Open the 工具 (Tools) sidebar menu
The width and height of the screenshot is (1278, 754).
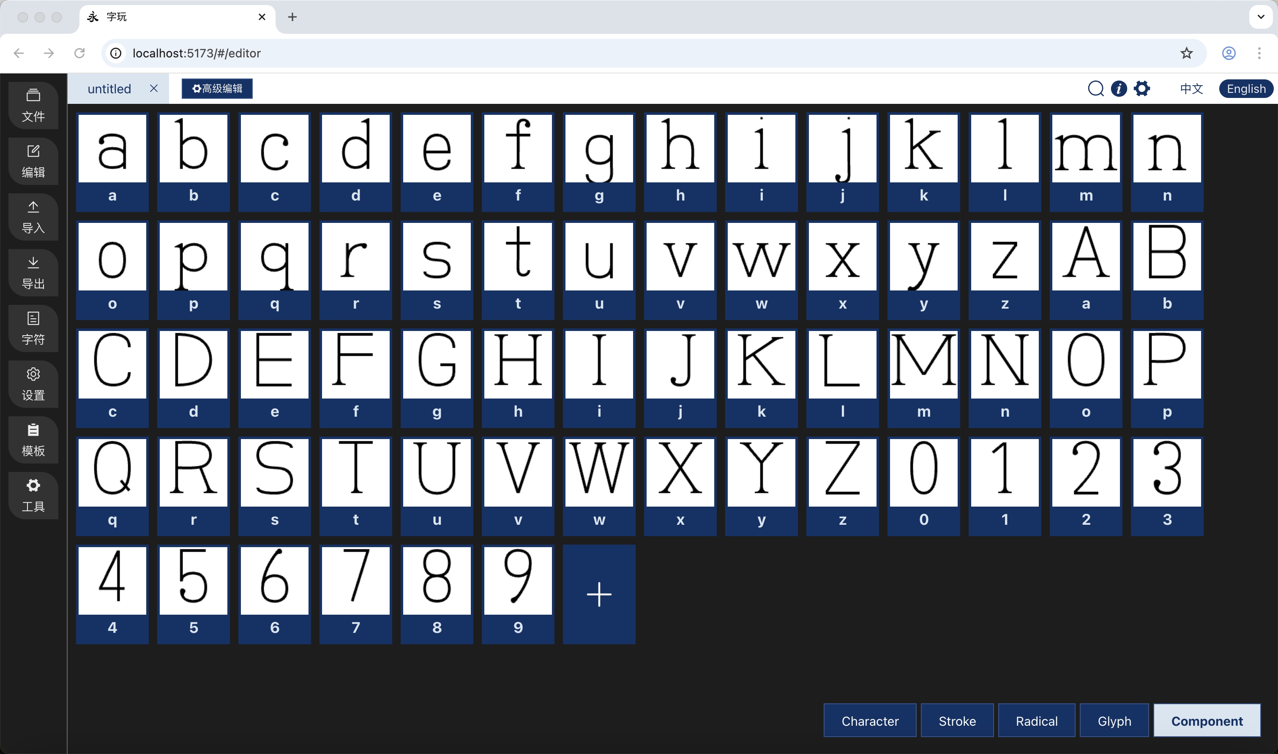click(33, 495)
